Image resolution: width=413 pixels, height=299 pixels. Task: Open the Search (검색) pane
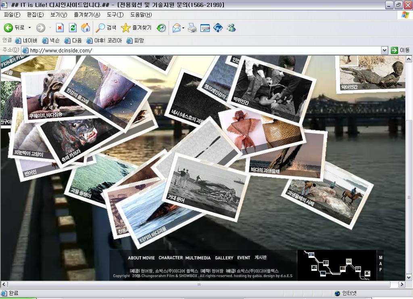click(106, 28)
